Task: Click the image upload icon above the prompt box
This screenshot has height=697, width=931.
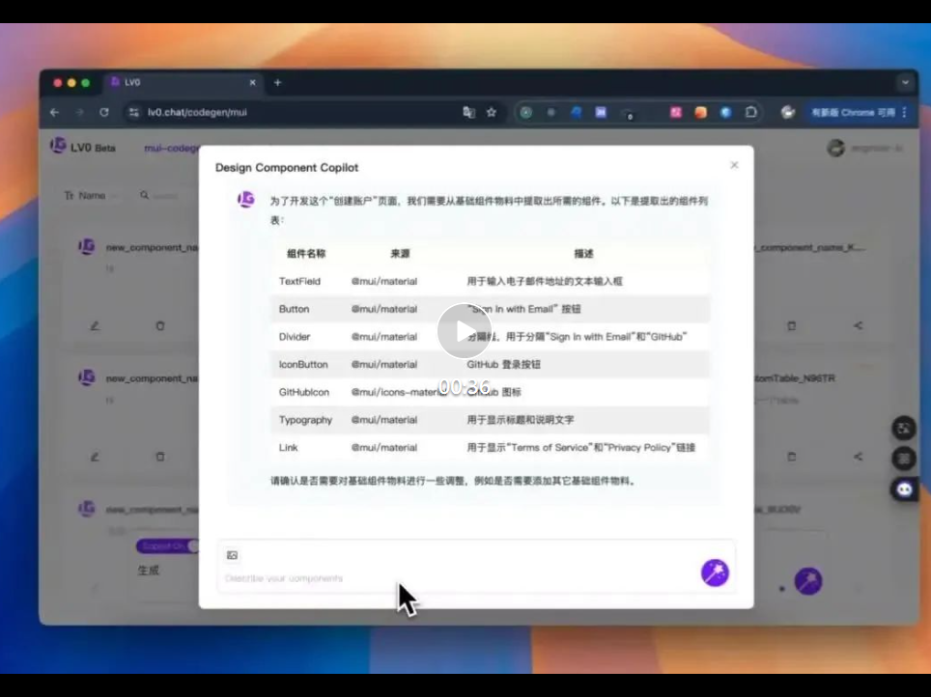Action: 232,555
